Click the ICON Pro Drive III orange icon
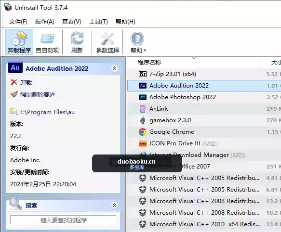The image size is (281, 232). pyautogui.click(x=143, y=143)
